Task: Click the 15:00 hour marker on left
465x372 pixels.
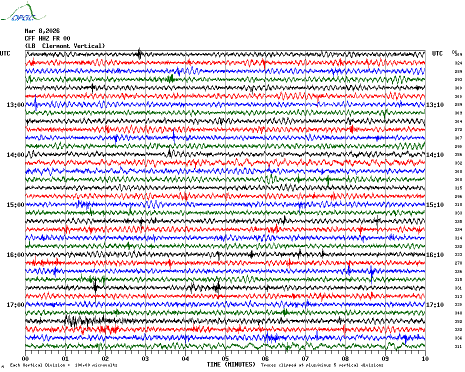Action: point(15,205)
